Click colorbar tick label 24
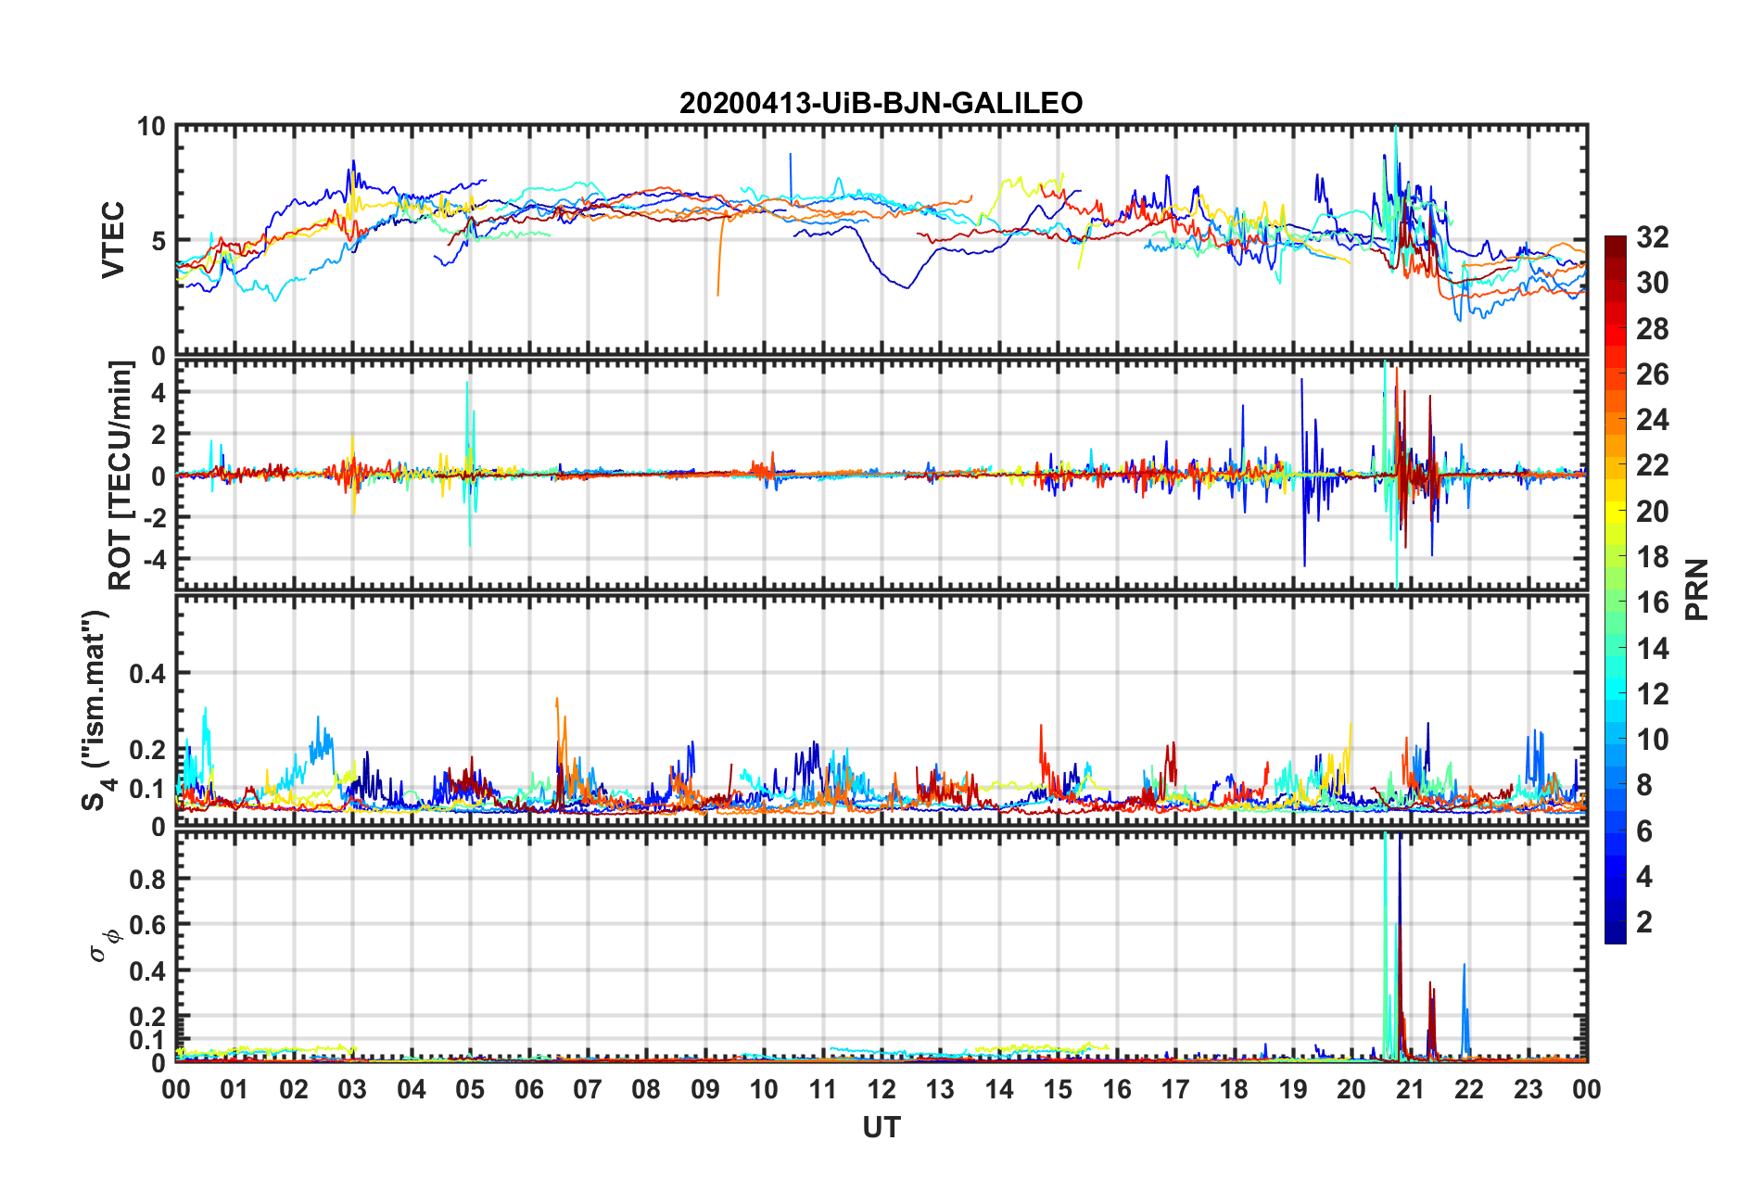 pos(1652,420)
